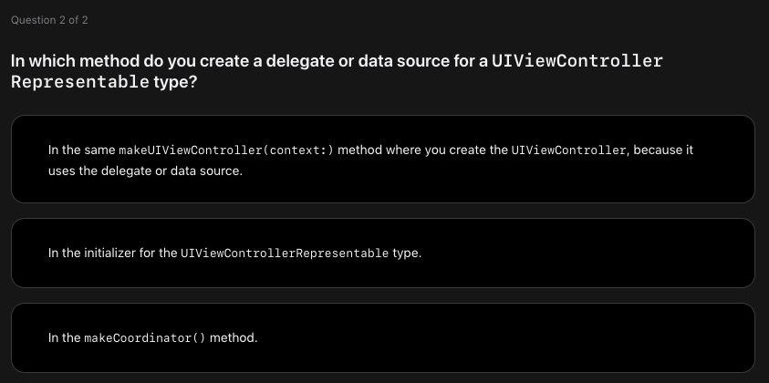Click the UIViewController code in first answer
The width and height of the screenshot is (769, 383).
click(x=568, y=150)
